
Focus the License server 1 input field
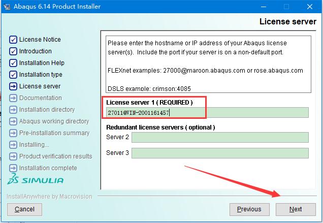(x=207, y=113)
